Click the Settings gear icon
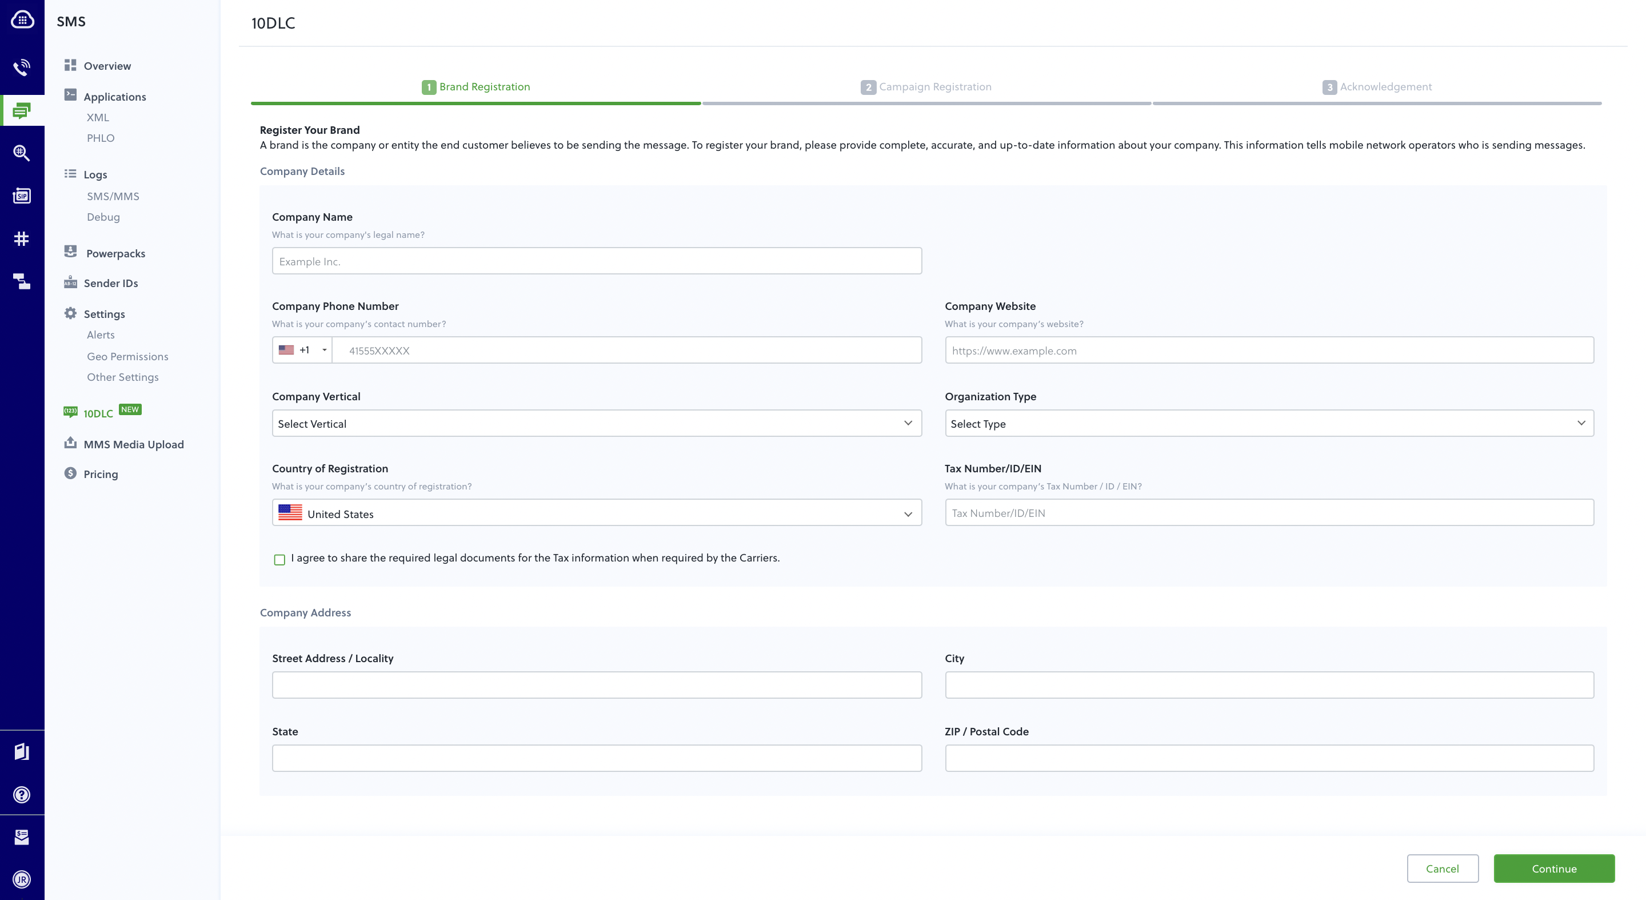 [x=70, y=313]
